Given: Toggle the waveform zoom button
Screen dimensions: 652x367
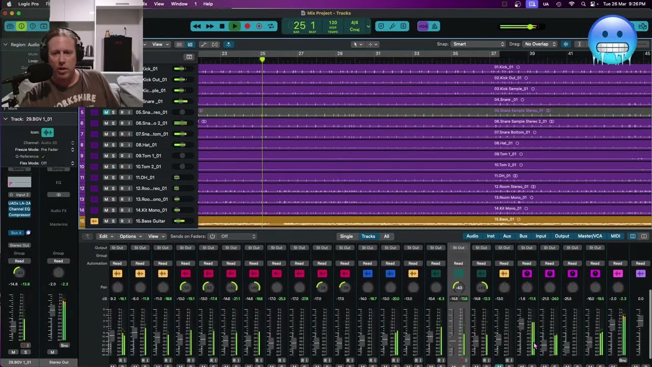Looking at the screenshot, I should click(x=565, y=44).
